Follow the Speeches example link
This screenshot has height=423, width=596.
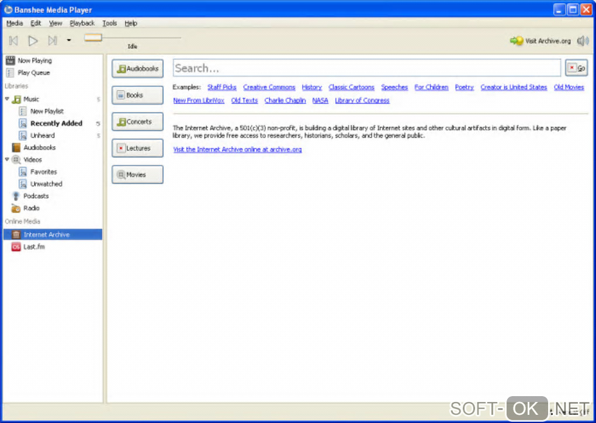pyautogui.click(x=394, y=87)
